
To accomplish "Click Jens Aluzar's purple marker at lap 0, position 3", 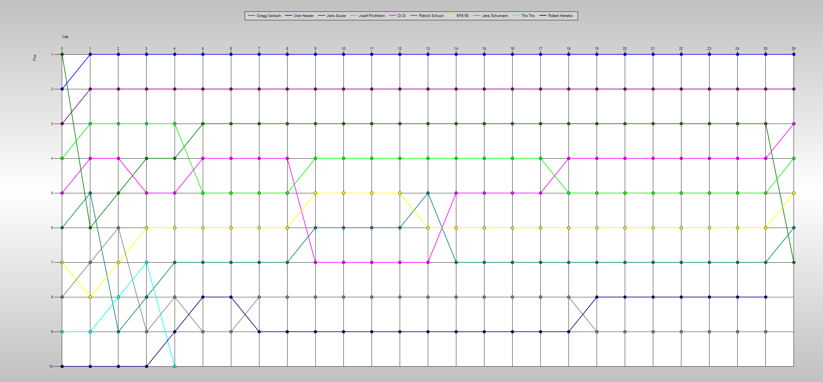I will click(62, 124).
